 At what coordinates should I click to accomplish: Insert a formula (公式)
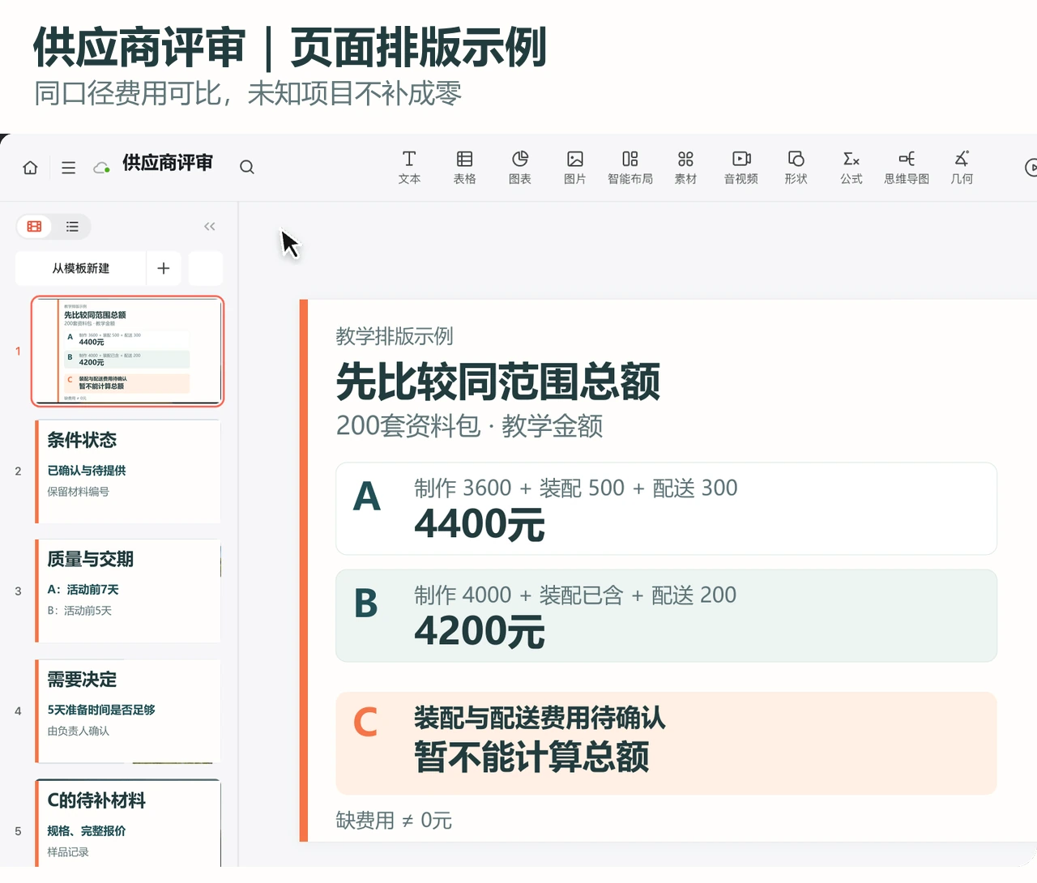[851, 168]
